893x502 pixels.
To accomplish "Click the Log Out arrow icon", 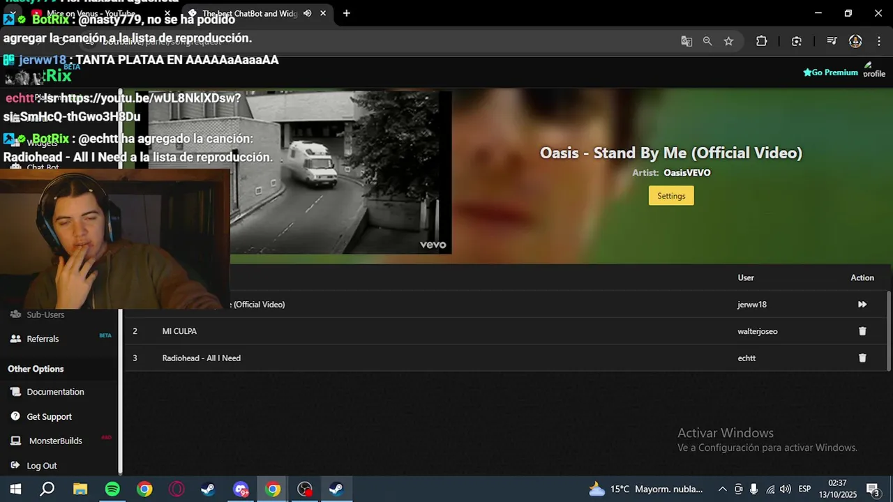I will point(15,465).
